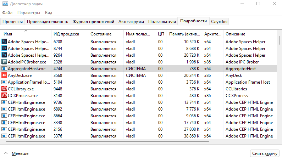Click the horizontal scrollbar thumb
The image size is (282, 157).
click(x=107, y=142)
